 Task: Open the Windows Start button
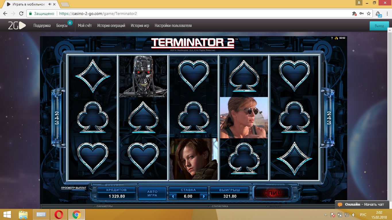(x=7, y=215)
